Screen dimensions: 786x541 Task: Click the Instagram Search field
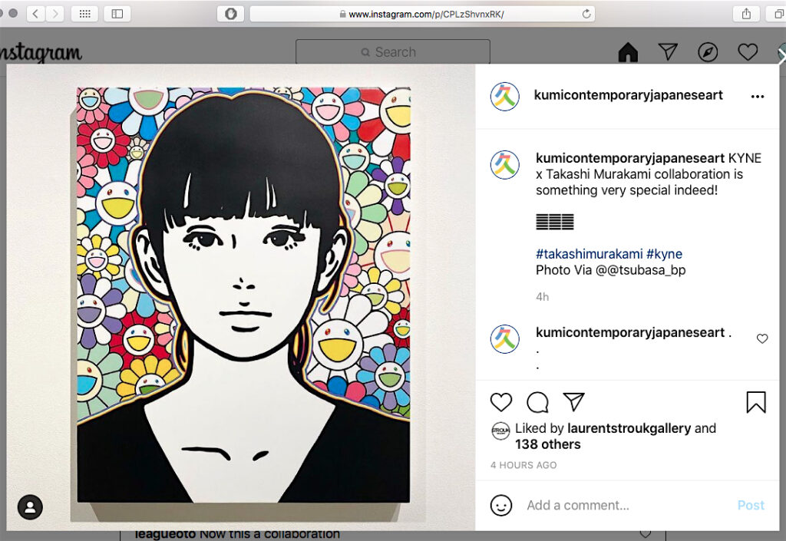coord(392,52)
